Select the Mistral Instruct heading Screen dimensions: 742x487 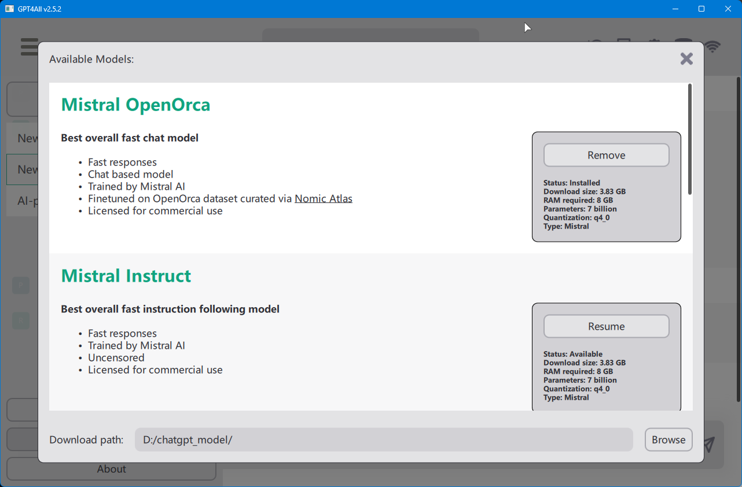[x=126, y=276]
